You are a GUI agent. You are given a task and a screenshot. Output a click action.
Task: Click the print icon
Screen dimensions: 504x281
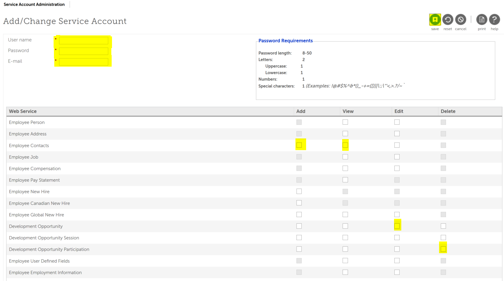click(x=482, y=20)
